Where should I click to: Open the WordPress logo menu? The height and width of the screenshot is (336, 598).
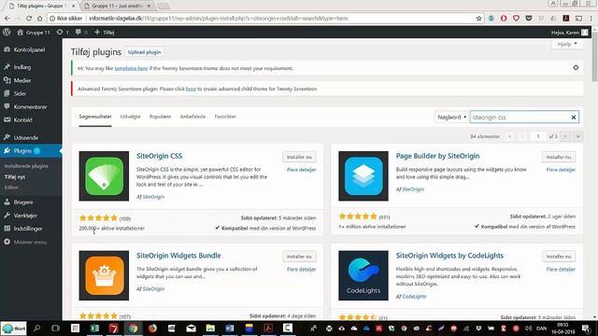(x=7, y=33)
